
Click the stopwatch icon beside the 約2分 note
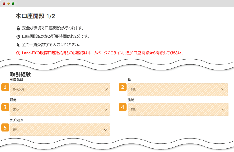pos(18,37)
